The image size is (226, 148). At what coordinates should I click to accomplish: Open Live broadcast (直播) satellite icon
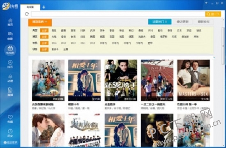coord(10,91)
